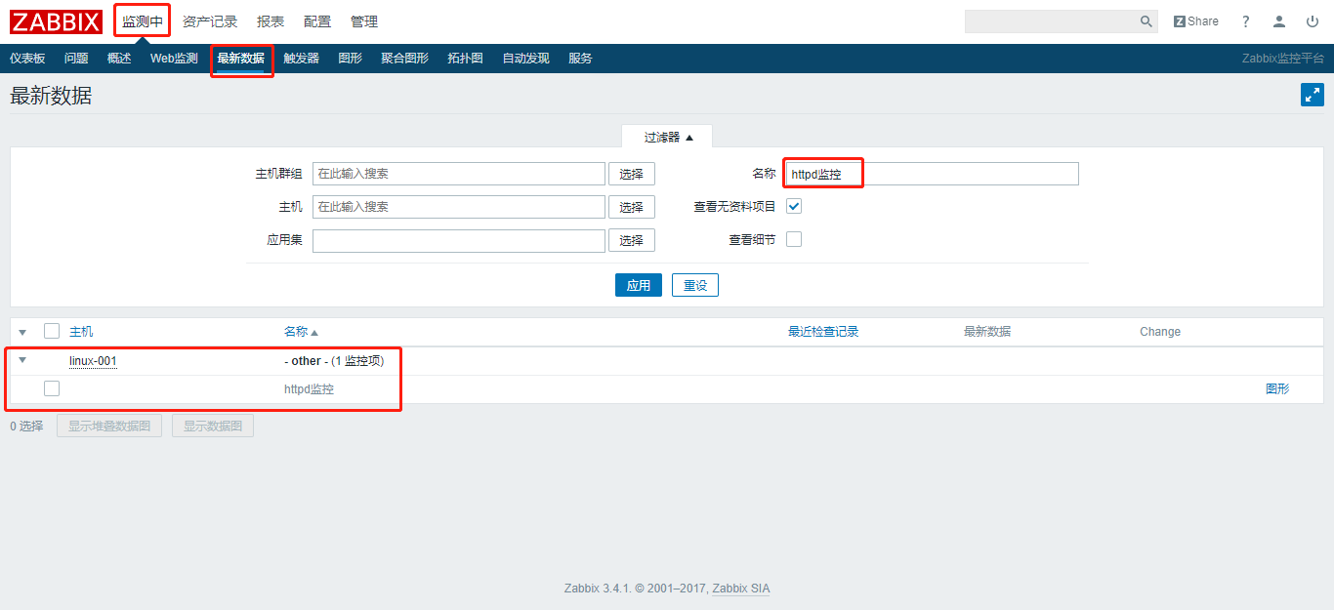
Task: Sort by 名称 column
Action: click(x=301, y=332)
